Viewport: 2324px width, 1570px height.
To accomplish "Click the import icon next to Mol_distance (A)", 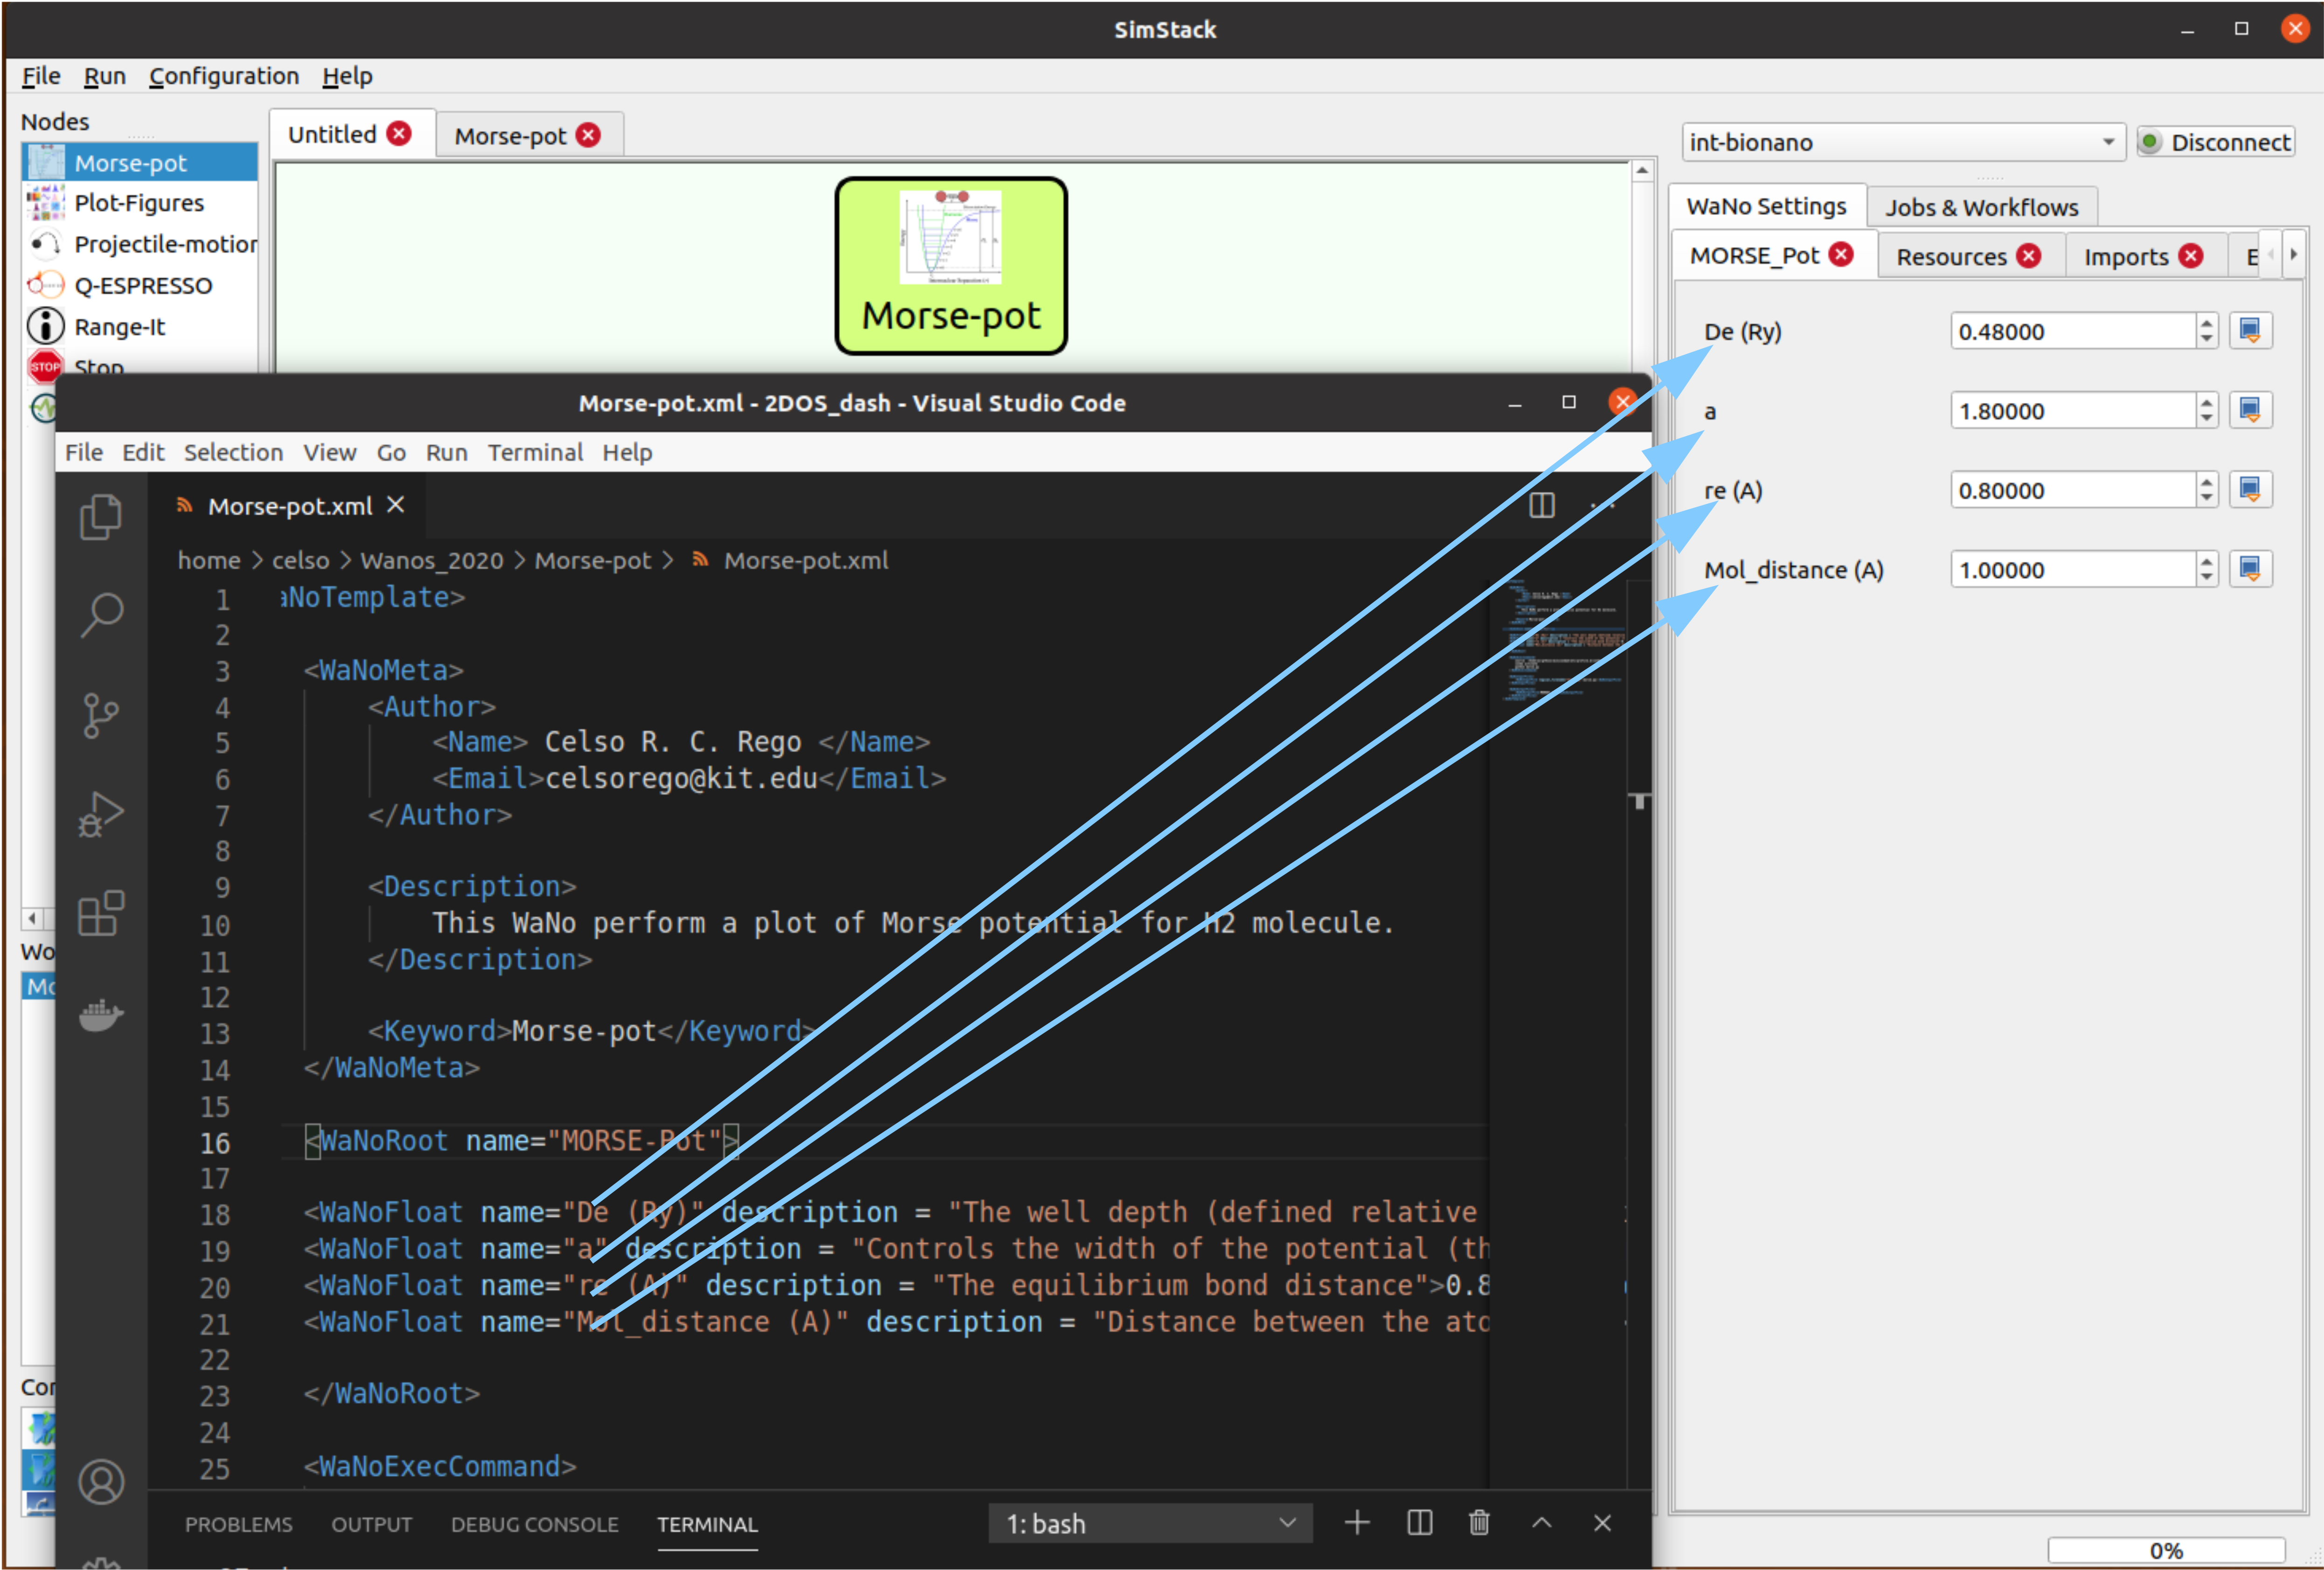I will point(2250,569).
